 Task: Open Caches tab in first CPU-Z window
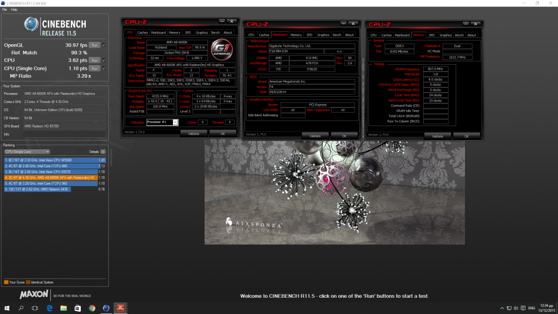point(142,33)
